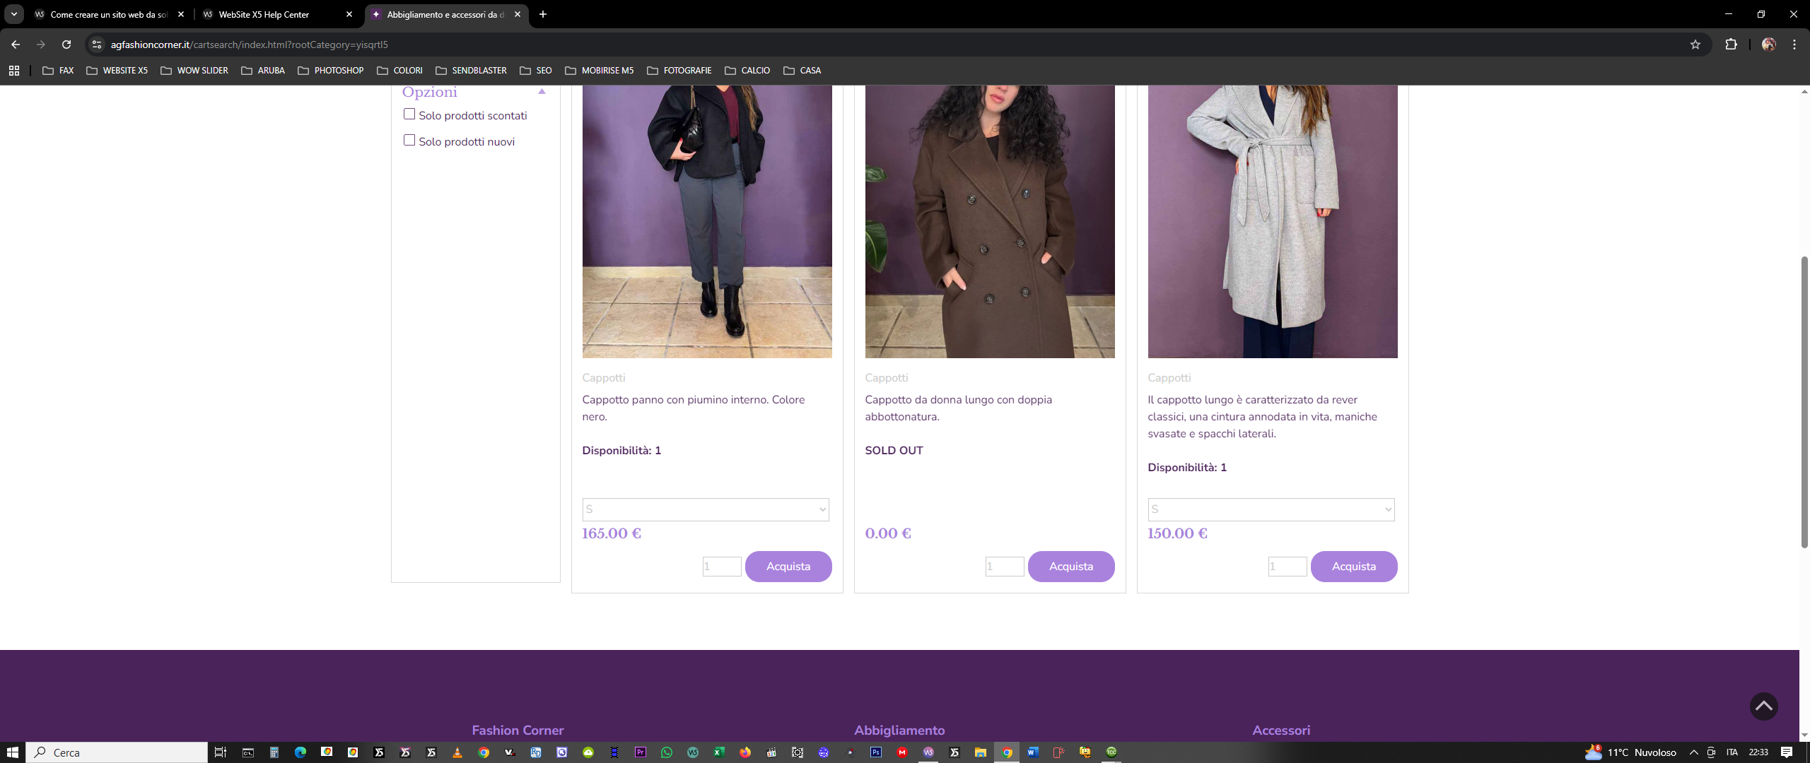Click the Windows Start button
The width and height of the screenshot is (1810, 763).
point(12,752)
